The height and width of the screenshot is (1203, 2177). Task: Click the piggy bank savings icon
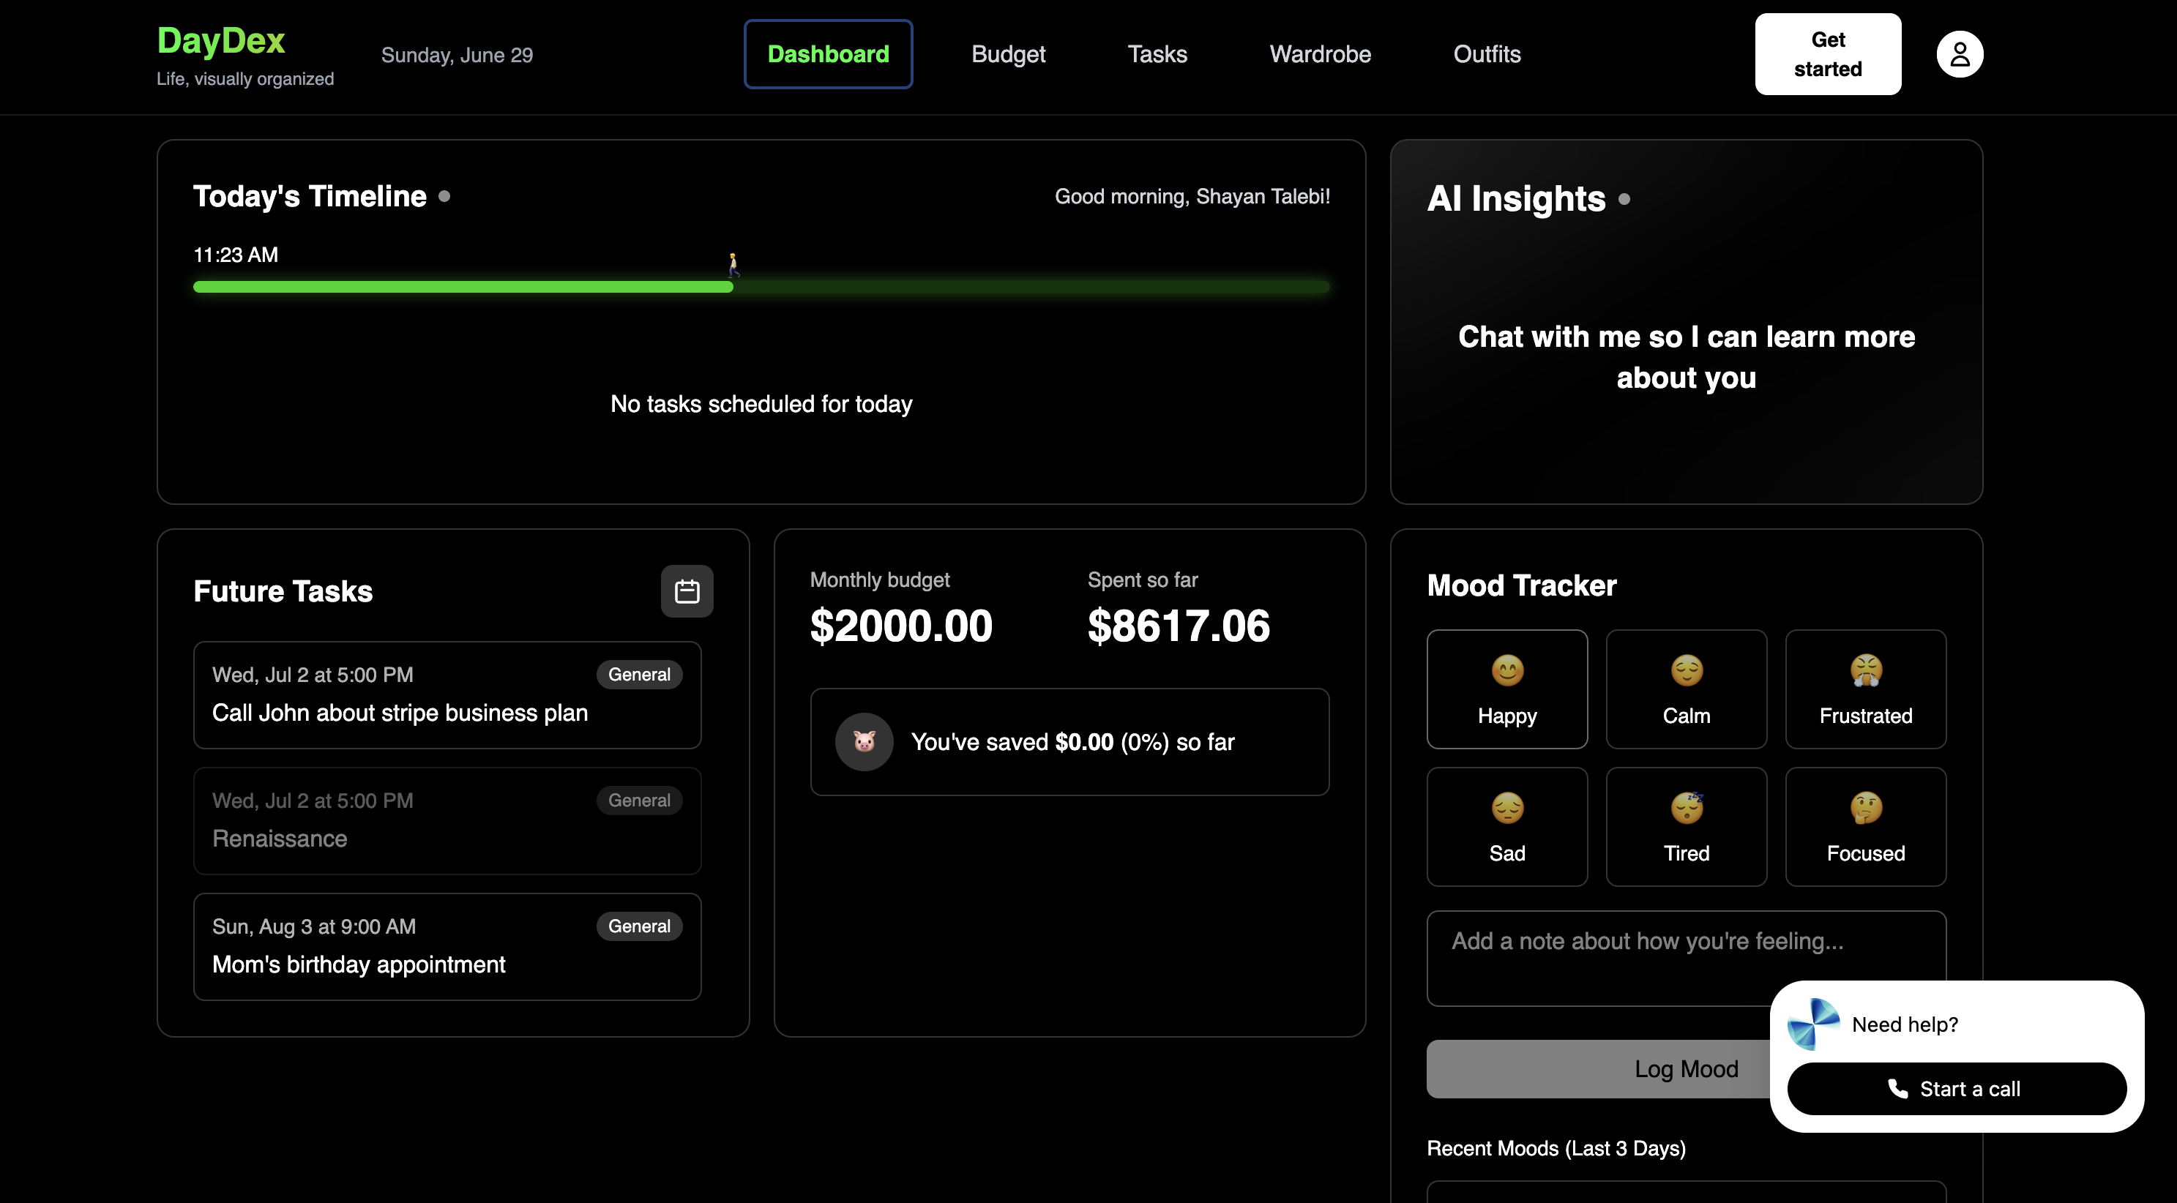864,742
